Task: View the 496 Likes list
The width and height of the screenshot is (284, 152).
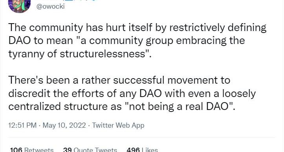Action: (x=142, y=150)
